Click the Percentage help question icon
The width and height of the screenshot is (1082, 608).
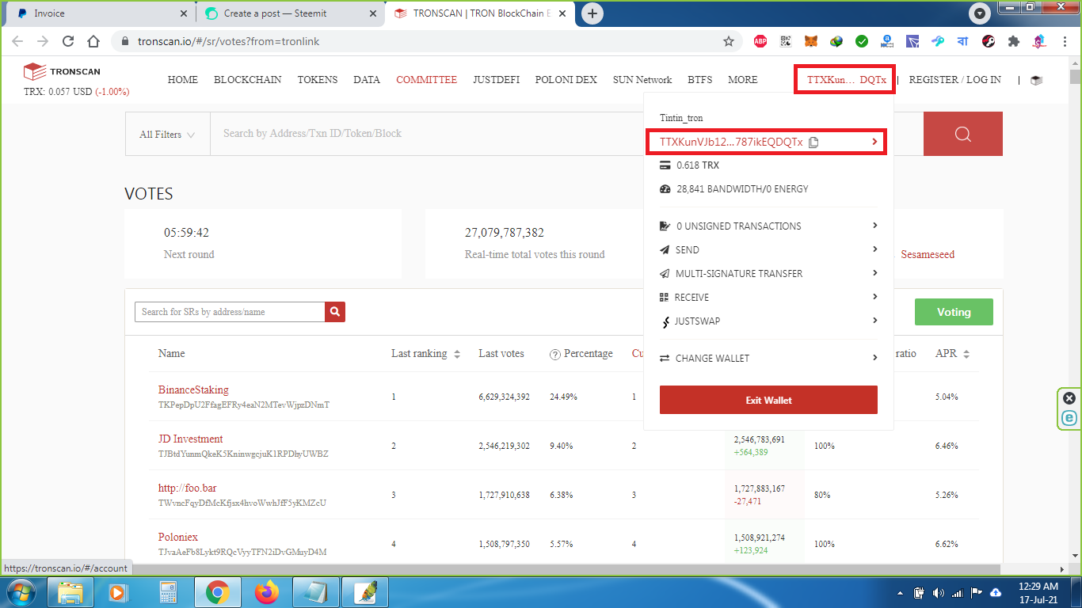pos(555,355)
